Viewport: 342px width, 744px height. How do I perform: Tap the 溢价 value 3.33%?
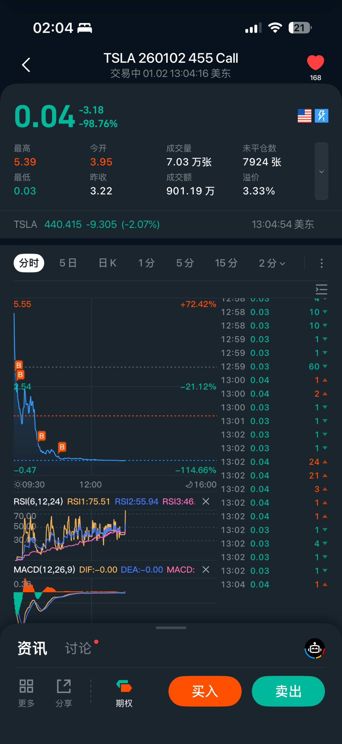[x=259, y=191]
